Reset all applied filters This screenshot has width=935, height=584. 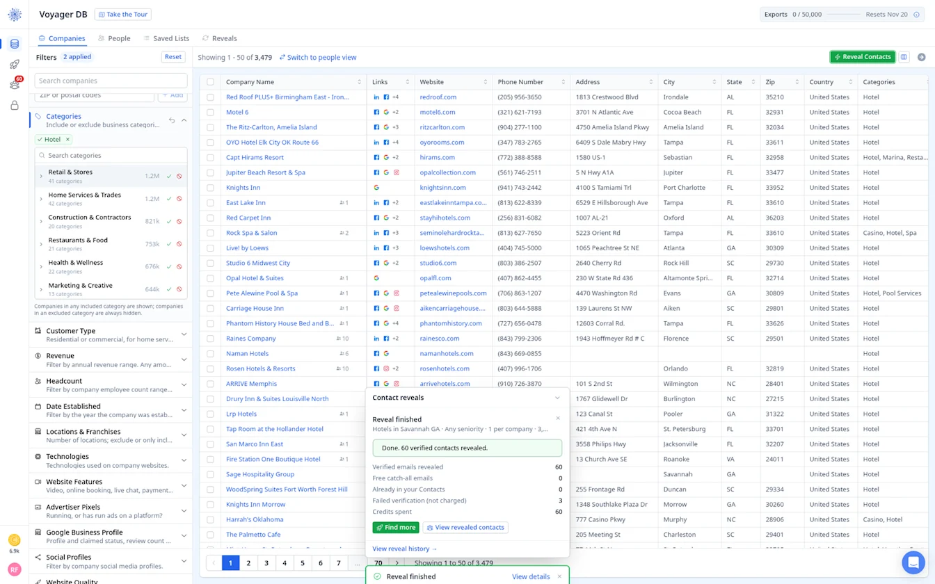click(x=173, y=57)
